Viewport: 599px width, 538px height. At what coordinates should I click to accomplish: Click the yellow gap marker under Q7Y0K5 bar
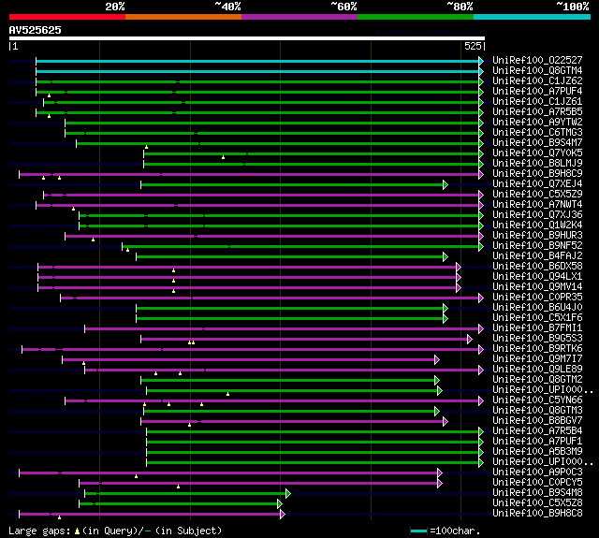pos(223,157)
